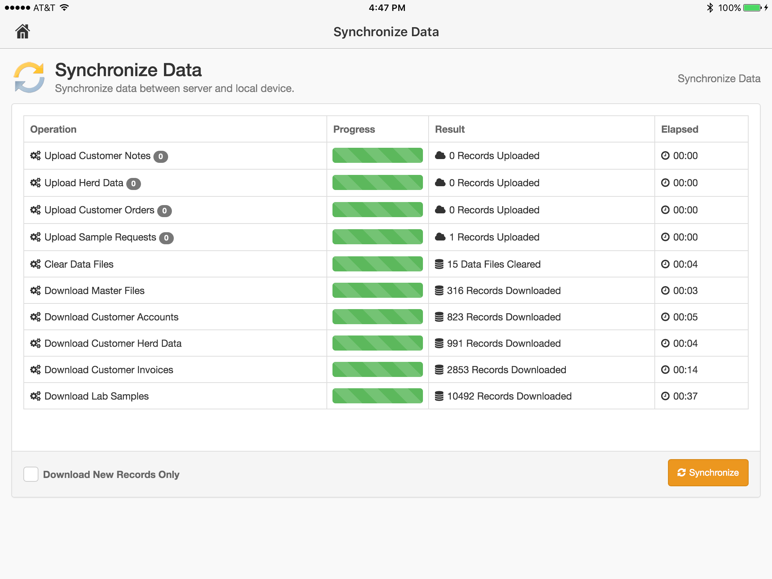Tap gears icon beside Upload Sample Requests
The width and height of the screenshot is (772, 579).
pyautogui.click(x=35, y=237)
